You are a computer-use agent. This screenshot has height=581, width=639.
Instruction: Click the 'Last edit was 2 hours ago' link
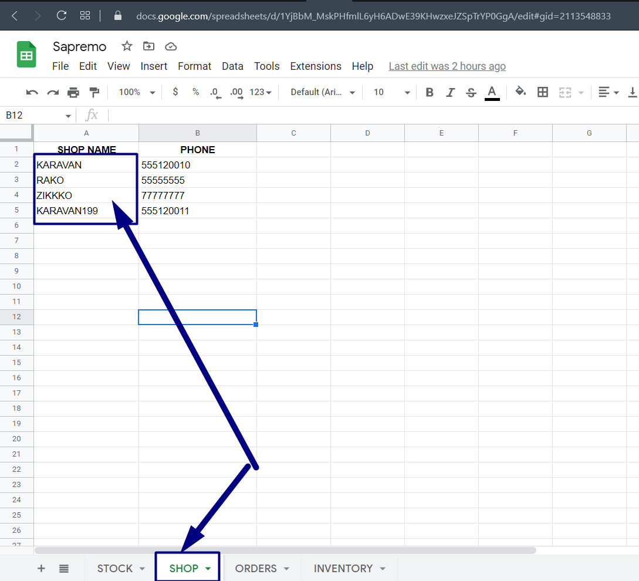click(x=447, y=66)
